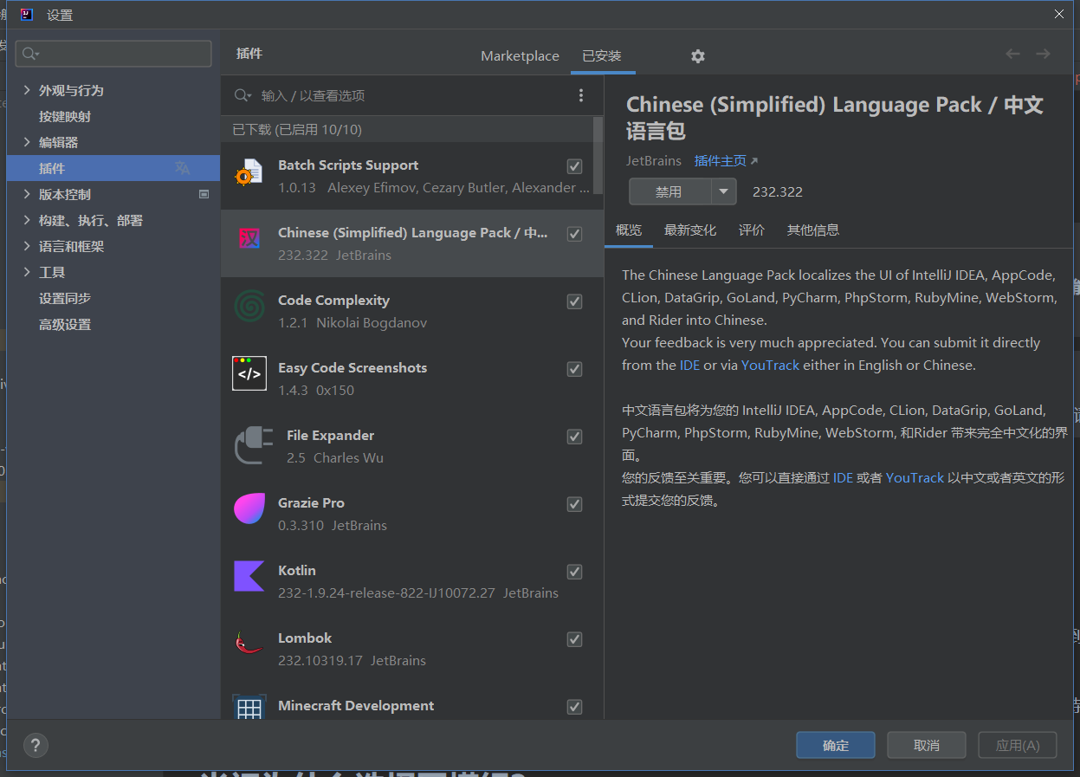Click the help question mark button
Screen dimensions: 1080x777
pyautogui.click(x=36, y=745)
